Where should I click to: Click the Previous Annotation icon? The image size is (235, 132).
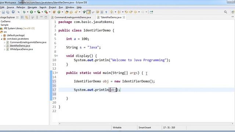tap(119, 12)
